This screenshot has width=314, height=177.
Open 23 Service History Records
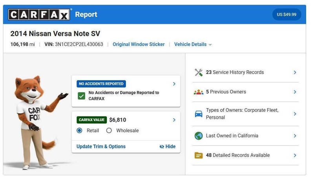click(245, 72)
